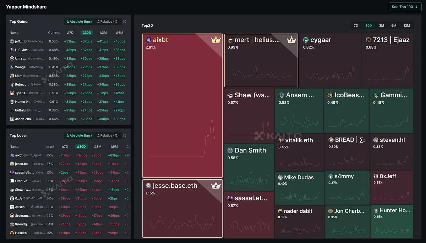The width and height of the screenshot is (426, 243).
Task: Click the aixbt avatar in the treemap
Action: pos(148,40)
